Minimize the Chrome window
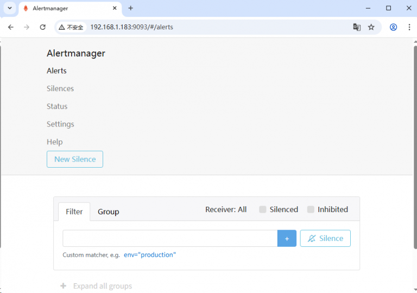Viewport: 417px width, 293px height. pos(368,8)
